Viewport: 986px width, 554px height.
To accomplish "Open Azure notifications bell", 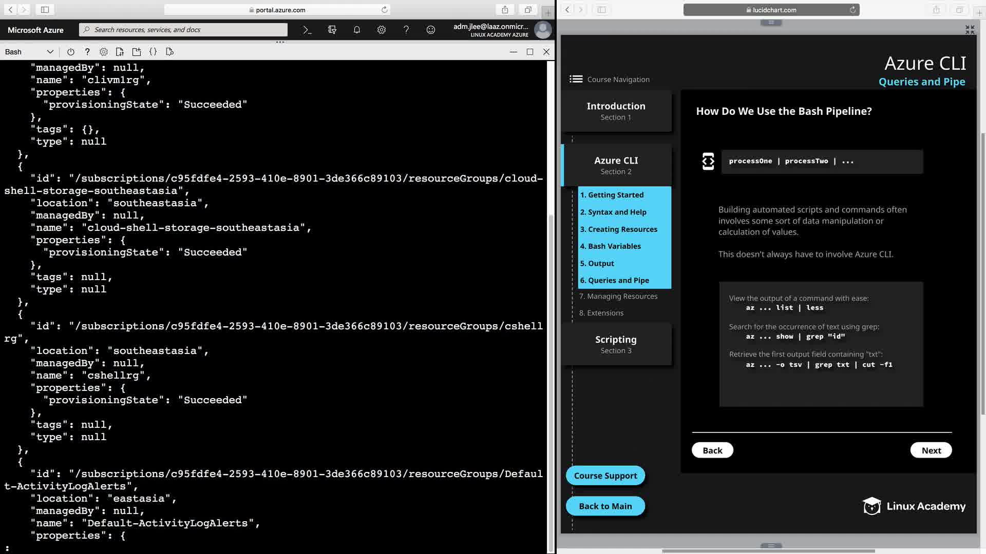I will point(357,30).
